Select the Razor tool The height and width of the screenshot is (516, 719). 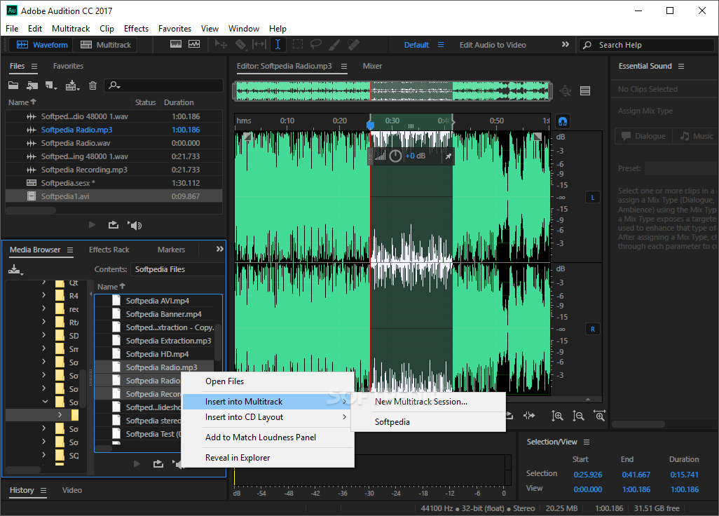[240, 44]
